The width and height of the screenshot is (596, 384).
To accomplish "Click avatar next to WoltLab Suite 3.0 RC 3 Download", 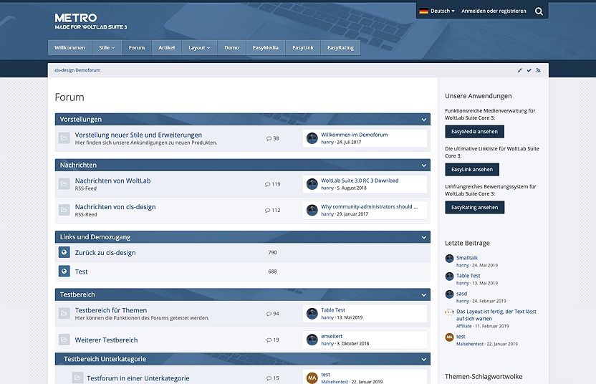I will pos(312,184).
